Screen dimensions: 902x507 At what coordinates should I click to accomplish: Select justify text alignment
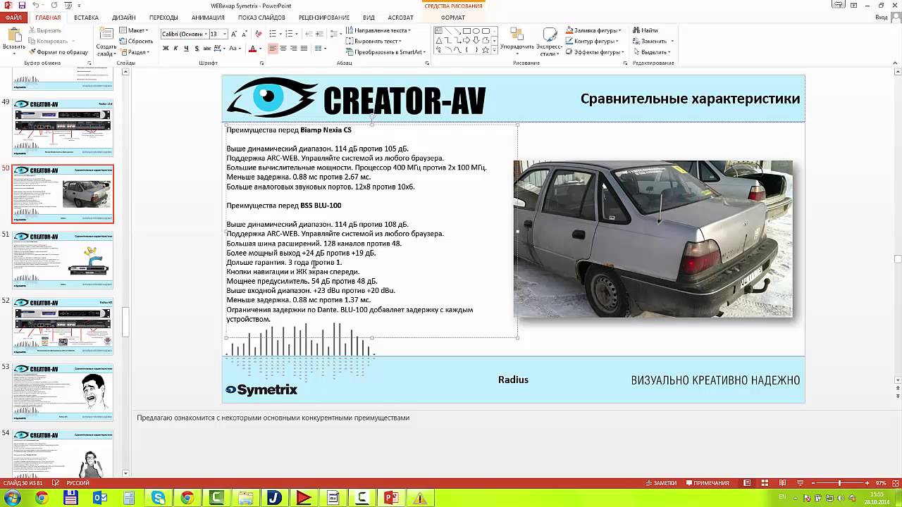[304, 49]
